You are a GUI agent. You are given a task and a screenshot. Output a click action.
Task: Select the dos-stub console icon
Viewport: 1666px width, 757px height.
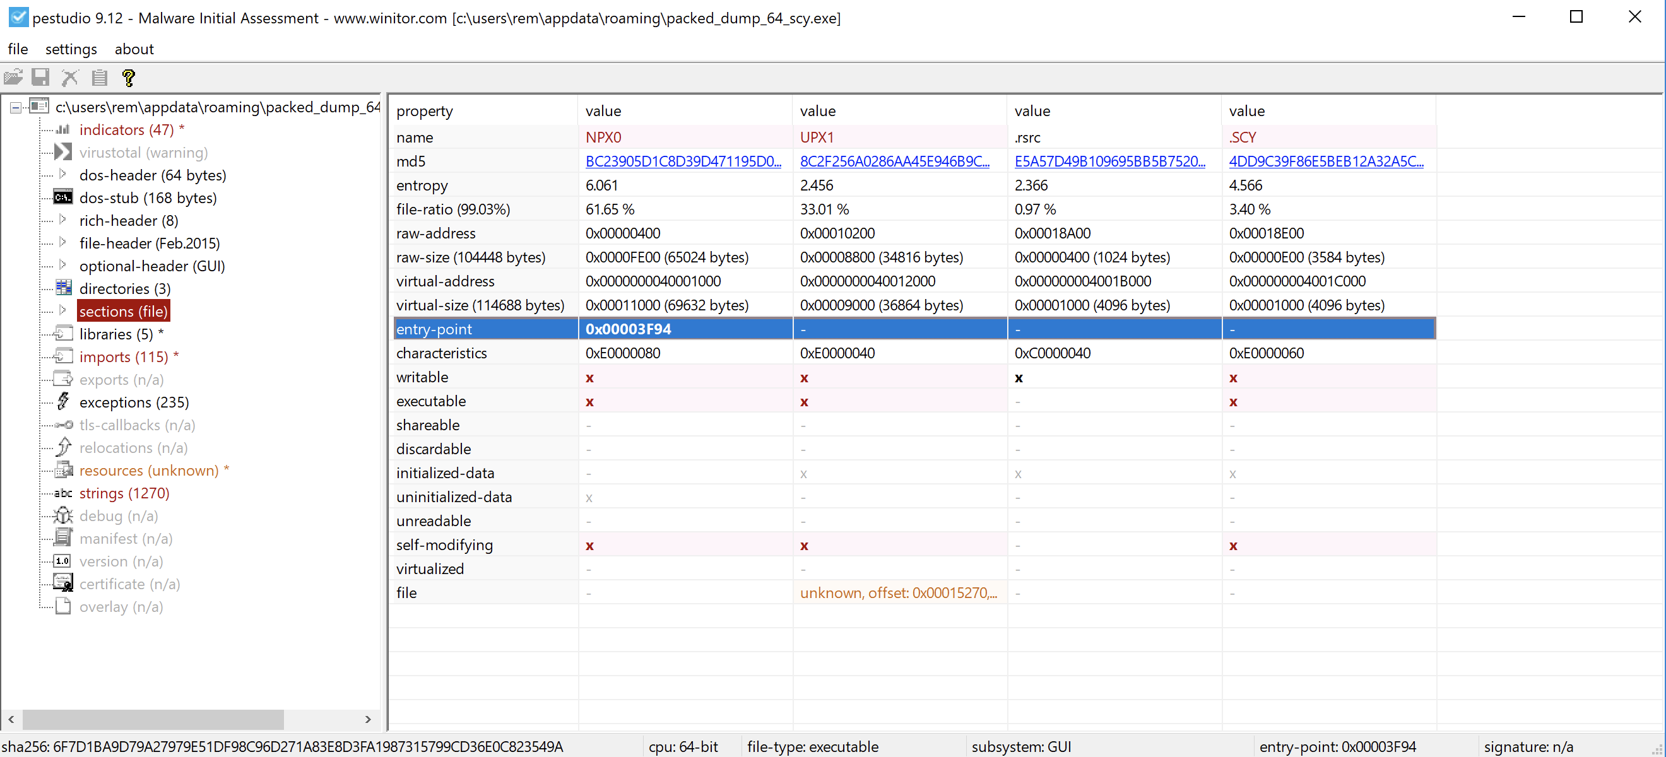[62, 197]
